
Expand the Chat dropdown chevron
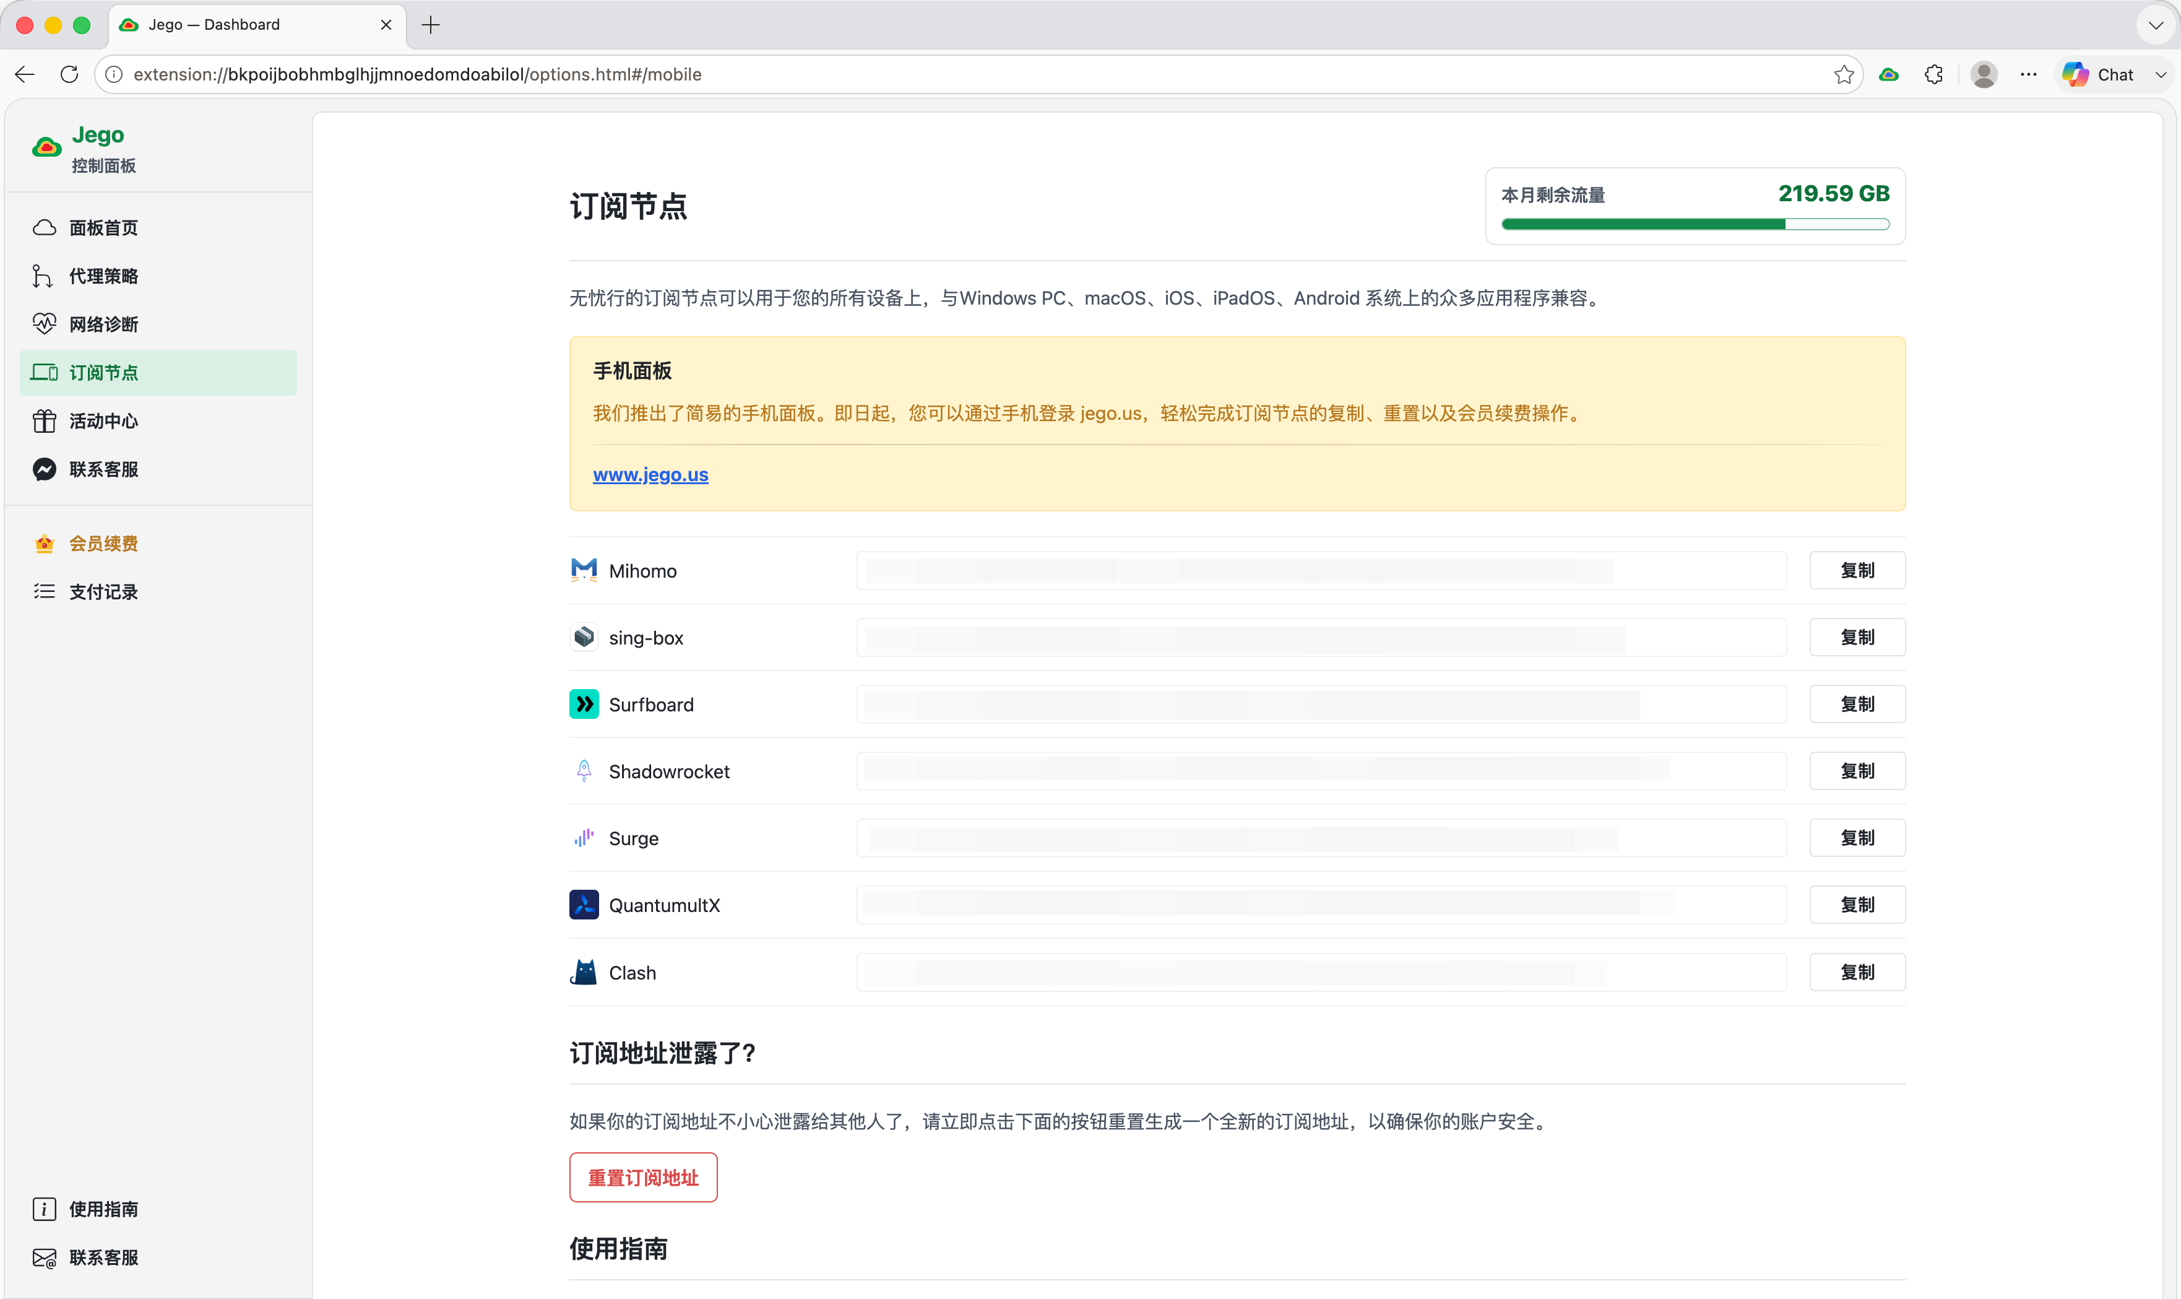pyautogui.click(x=2161, y=74)
